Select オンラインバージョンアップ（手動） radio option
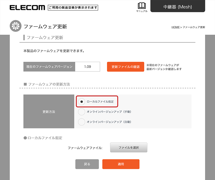 coord(82,112)
